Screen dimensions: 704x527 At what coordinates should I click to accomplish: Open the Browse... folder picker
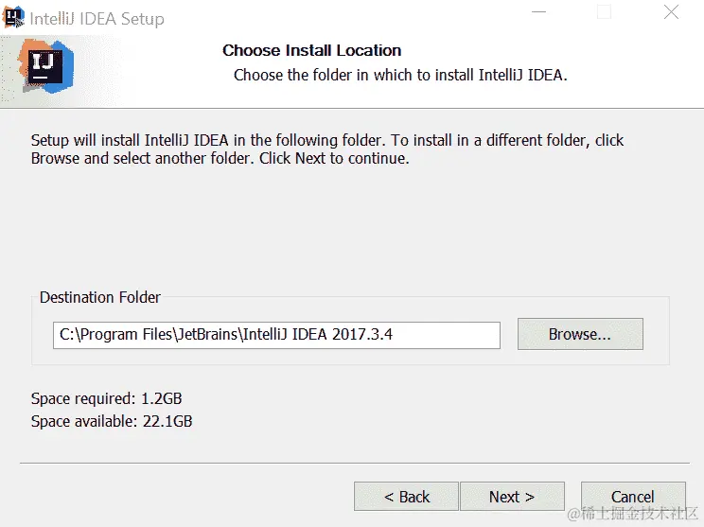(x=580, y=334)
